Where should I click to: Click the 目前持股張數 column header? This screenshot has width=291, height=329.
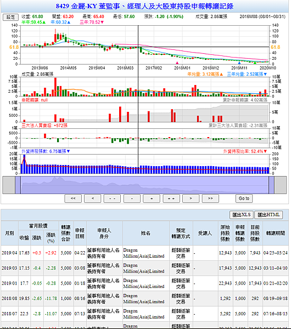click(x=255, y=233)
